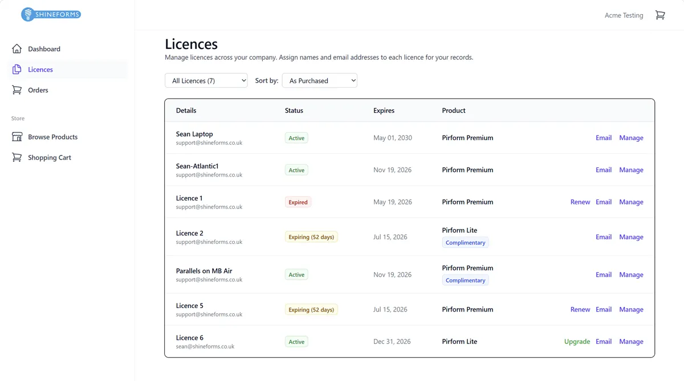Upgrade Licence 6

[x=577, y=342]
